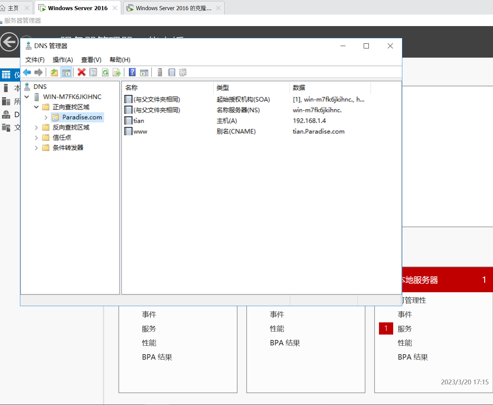
Task: Click 服务 beside the red 1 badge
Action: (405, 329)
